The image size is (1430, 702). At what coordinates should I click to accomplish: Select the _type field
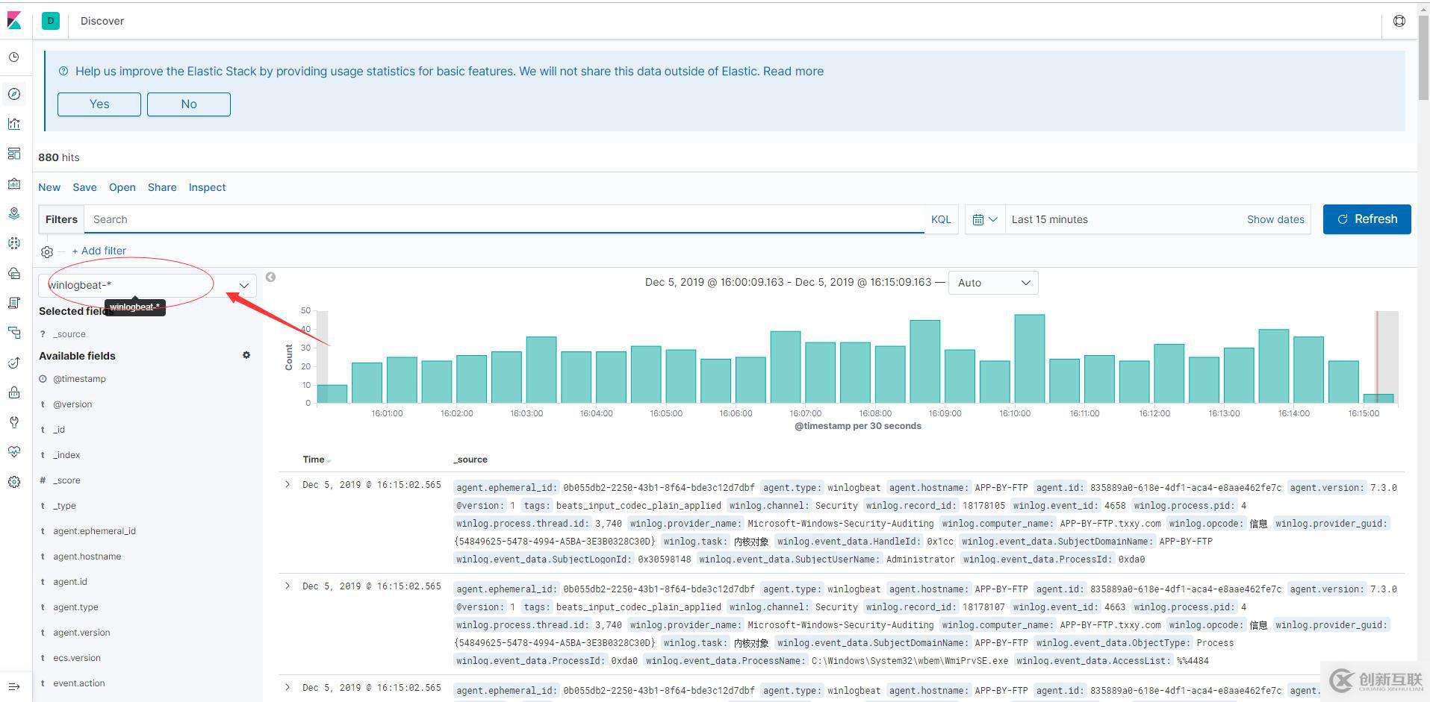(x=64, y=506)
